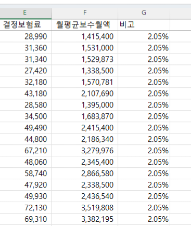191x226 pixels.
Task: Select cell containing 34,500
Action: click(26, 116)
